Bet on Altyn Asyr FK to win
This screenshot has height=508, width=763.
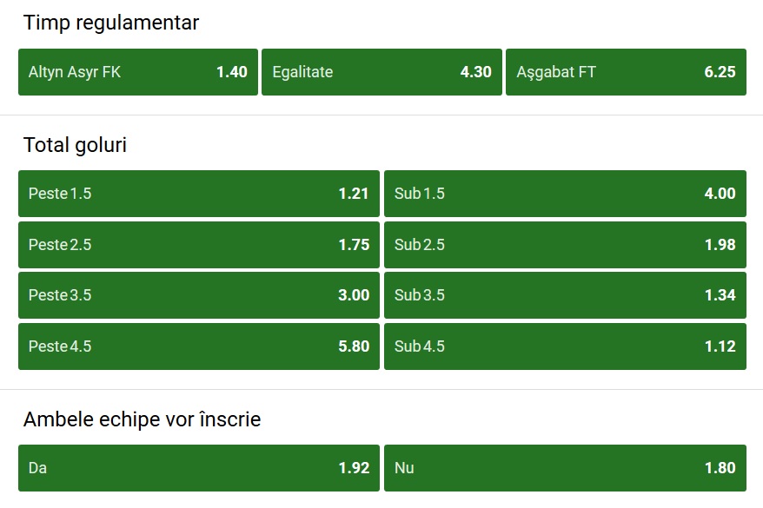click(137, 72)
